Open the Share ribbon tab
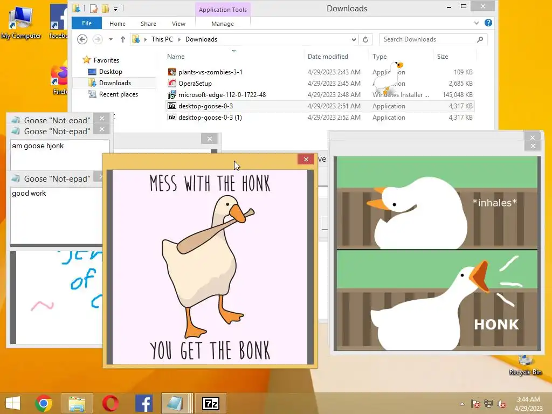Image resolution: width=552 pixels, height=414 pixels. tap(148, 24)
